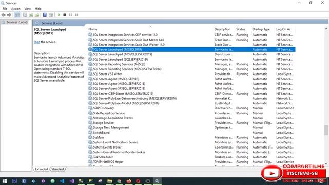Select Still Image Acquisition Events row
The width and height of the screenshot is (329, 185).
[191, 118]
